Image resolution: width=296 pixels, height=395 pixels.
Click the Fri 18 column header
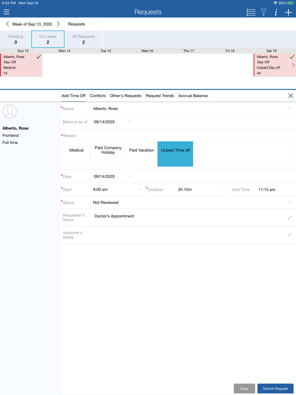[x=230, y=51]
